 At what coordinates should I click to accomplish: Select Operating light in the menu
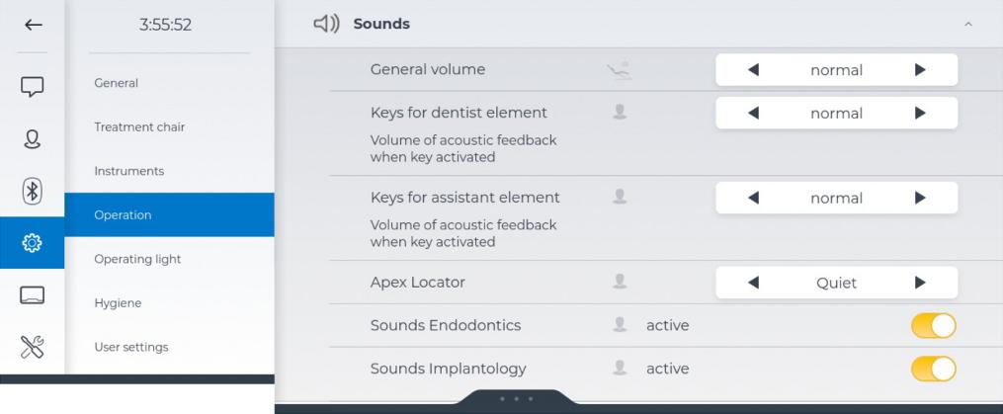click(137, 259)
